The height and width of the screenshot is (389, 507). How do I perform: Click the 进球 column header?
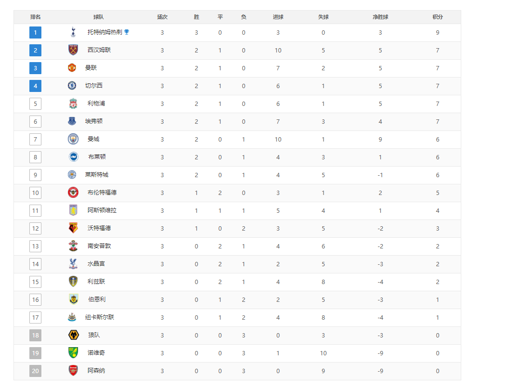click(278, 17)
